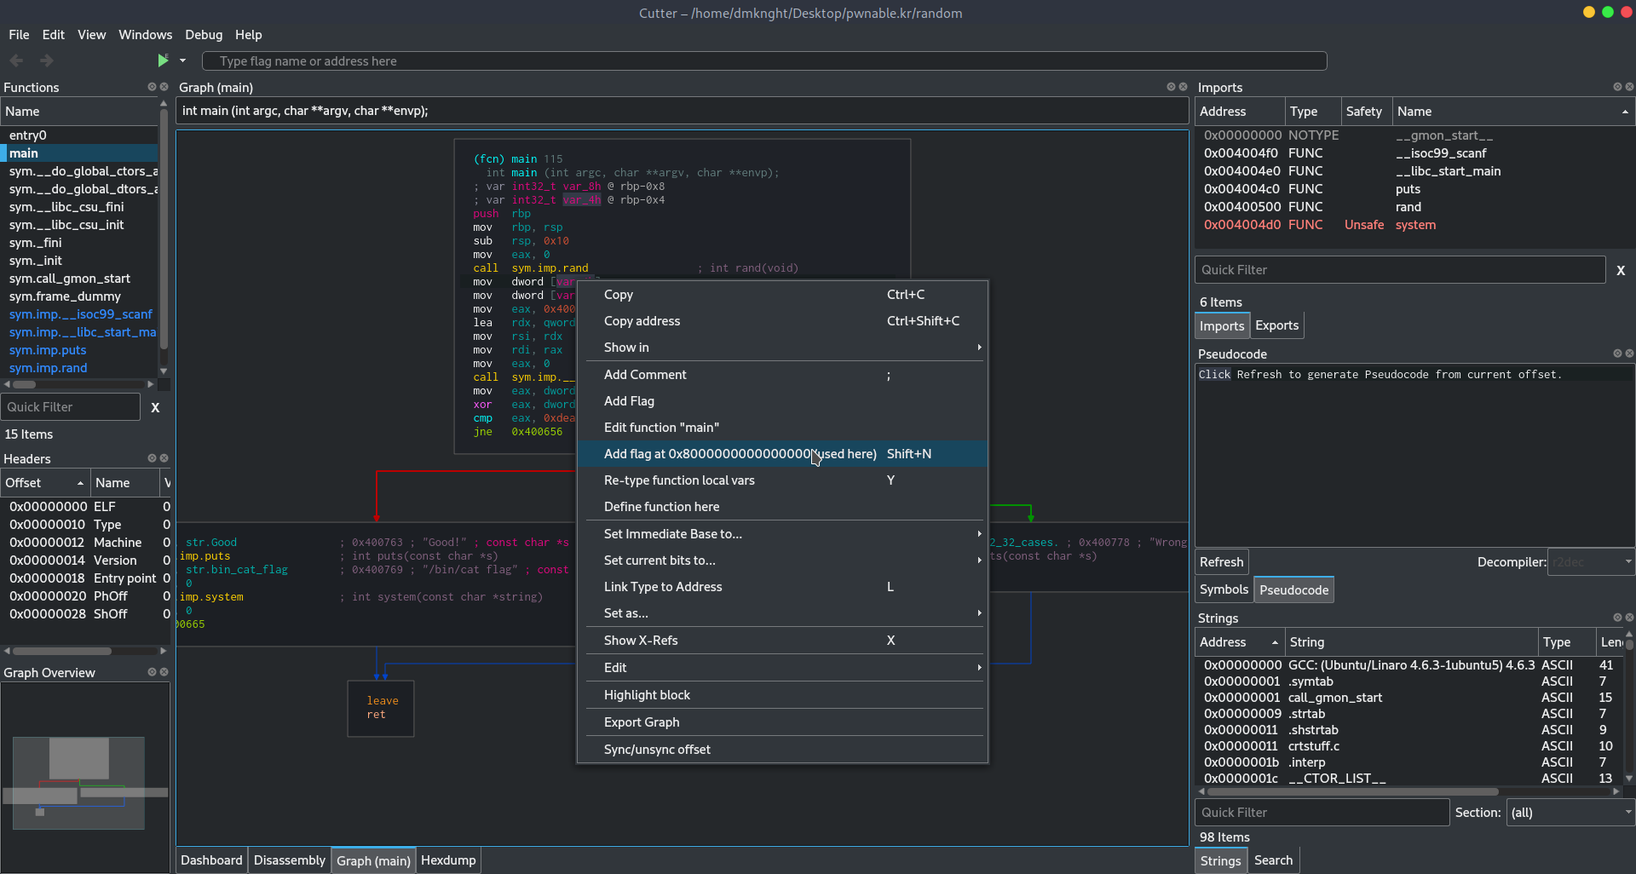This screenshot has width=1636, height=874.
Task: Close the Strings panel
Action: [x=1629, y=618]
